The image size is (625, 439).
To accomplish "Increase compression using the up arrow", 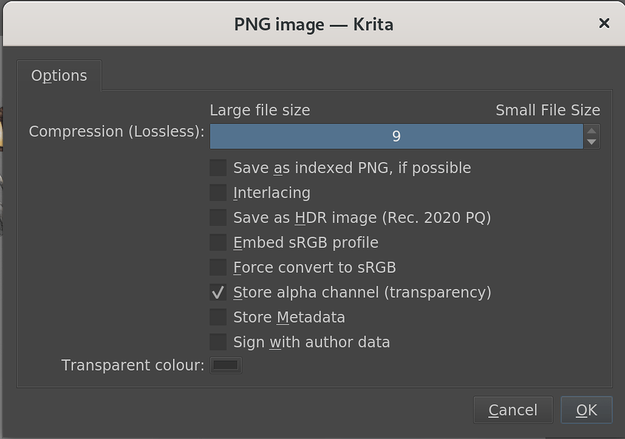I will [591, 129].
